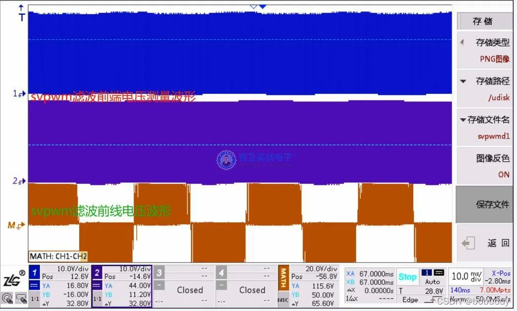
Task: Open the orange MATH channel tab
Action: point(283,277)
